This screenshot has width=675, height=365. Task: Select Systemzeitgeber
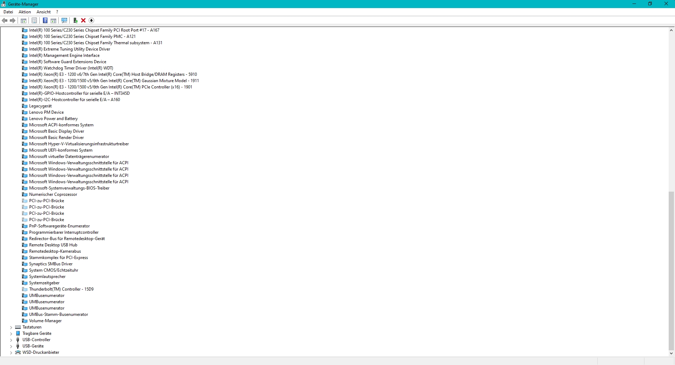[44, 283]
